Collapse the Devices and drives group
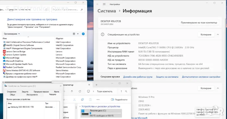Viewport: 227px width, 119px height. pos(80,107)
